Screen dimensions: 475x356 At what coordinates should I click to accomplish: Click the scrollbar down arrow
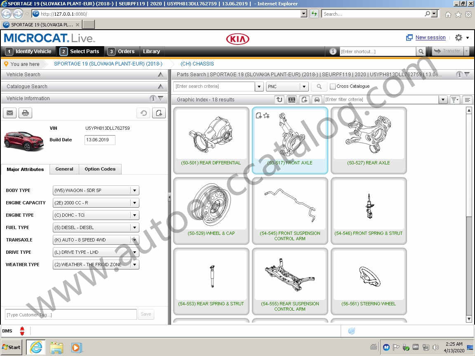(469, 319)
